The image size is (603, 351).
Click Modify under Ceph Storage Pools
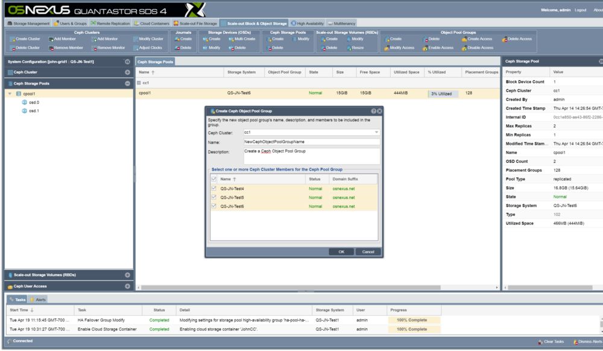click(x=301, y=39)
